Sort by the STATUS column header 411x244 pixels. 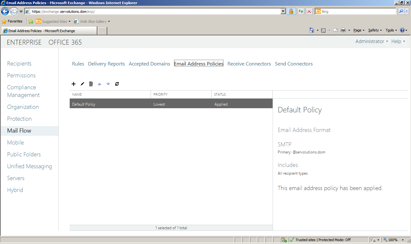click(242, 94)
